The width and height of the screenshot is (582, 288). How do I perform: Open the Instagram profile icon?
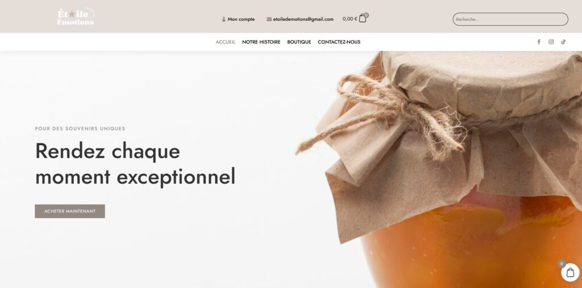[551, 42]
